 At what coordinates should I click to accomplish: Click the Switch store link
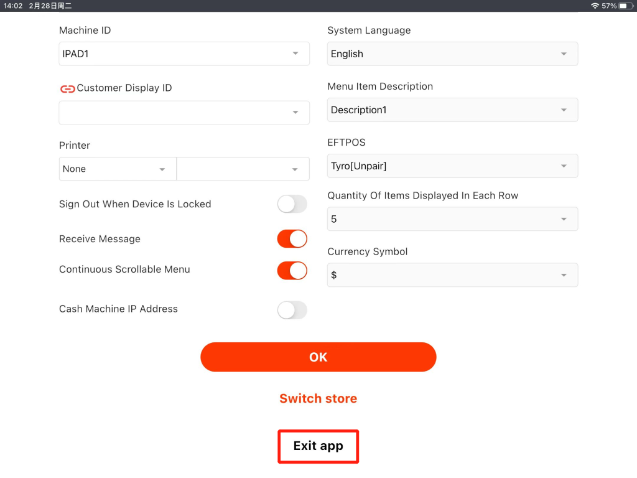point(318,398)
